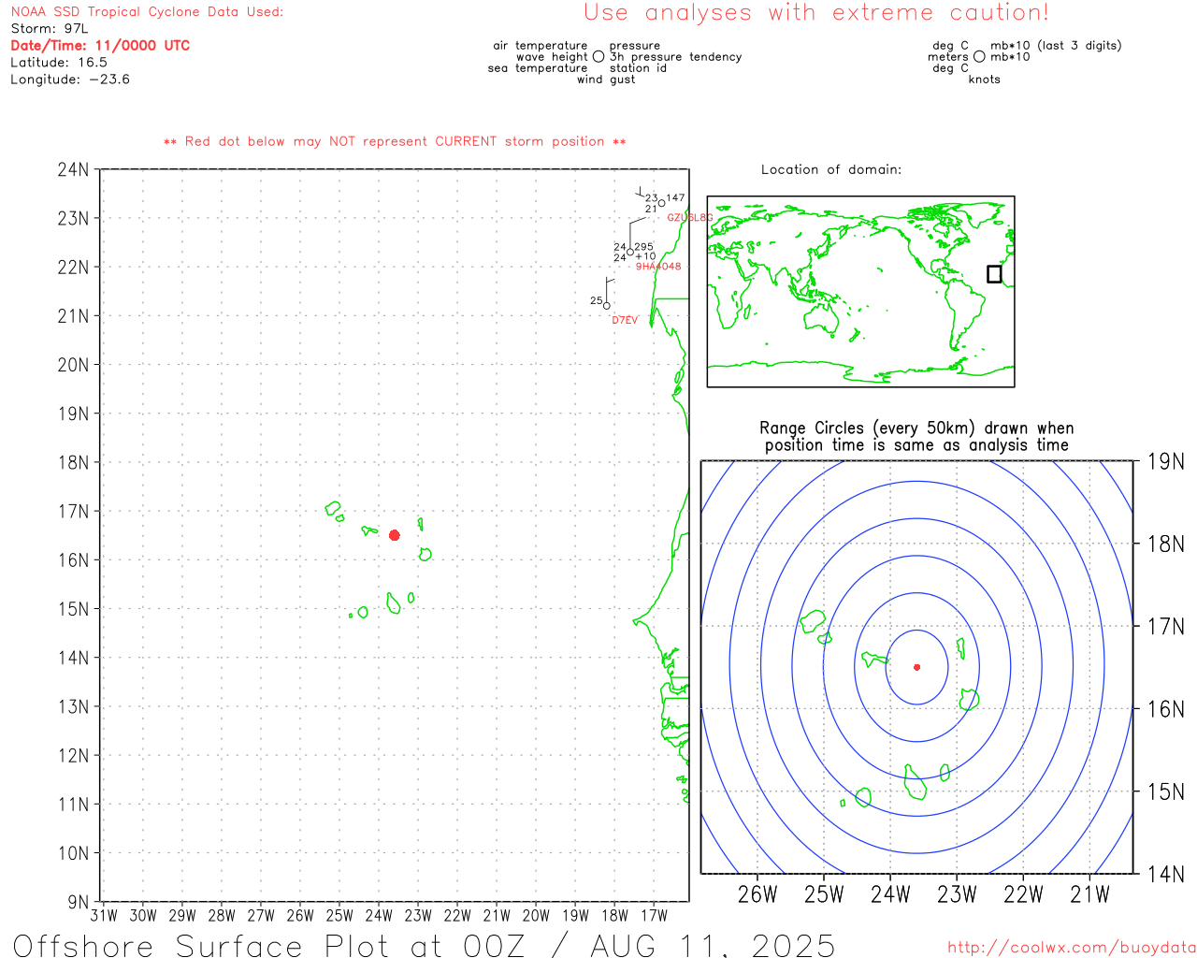Click the red dot position disclaimer text
Viewport: 1197px width, 958px height.
pos(395,141)
